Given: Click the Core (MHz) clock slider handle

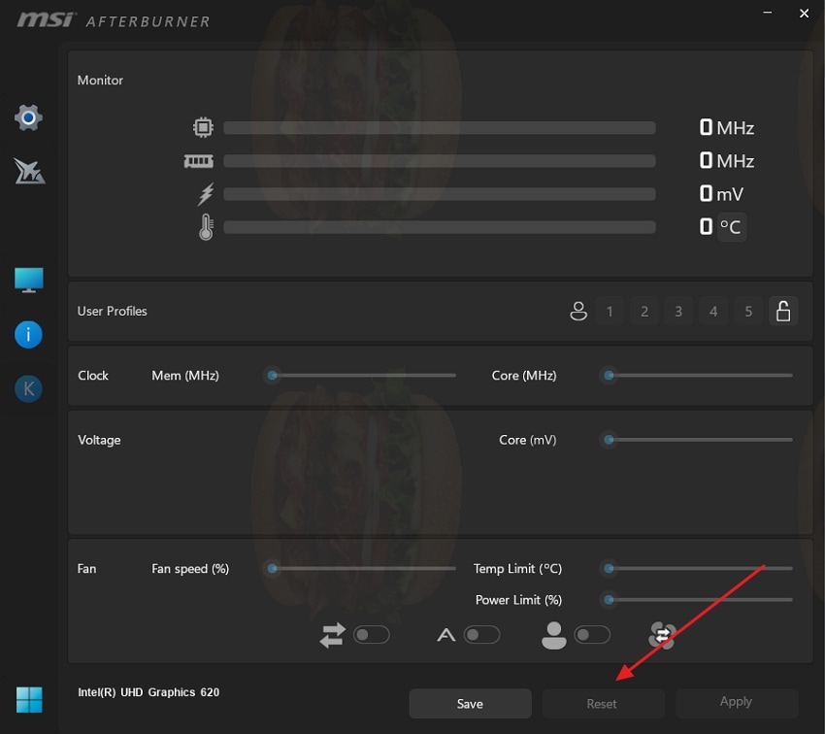Looking at the screenshot, I should [609, 375].
